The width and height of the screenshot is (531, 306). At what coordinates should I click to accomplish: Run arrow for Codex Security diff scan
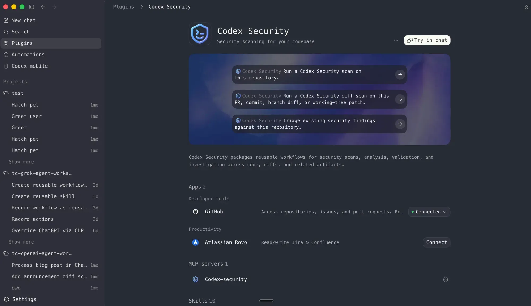[x=400, y=99]
